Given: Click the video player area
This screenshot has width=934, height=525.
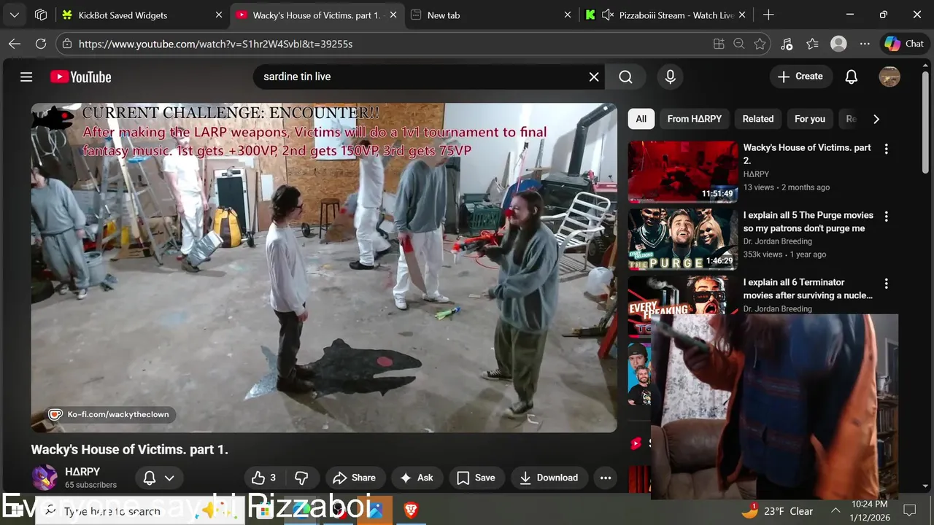Looking at the screenshot, I should point(324,268).
